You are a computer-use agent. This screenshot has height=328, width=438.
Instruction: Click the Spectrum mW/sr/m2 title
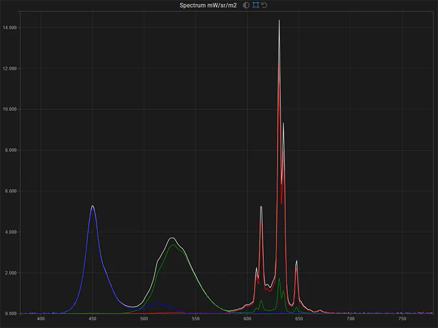pyautogui.click(x=207, y=5)
